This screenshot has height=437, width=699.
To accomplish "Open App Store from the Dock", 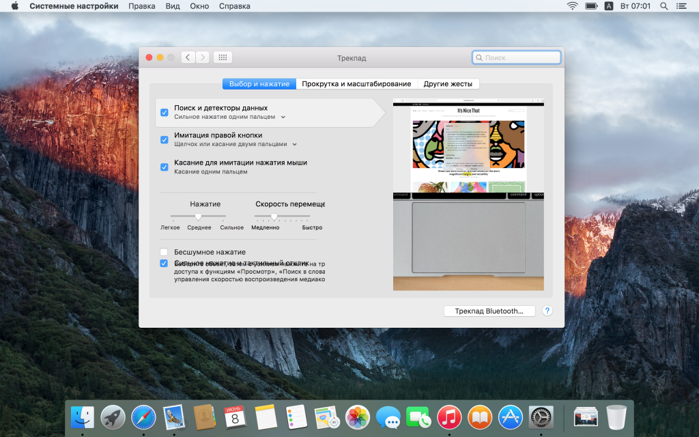I will pos(510,416).
